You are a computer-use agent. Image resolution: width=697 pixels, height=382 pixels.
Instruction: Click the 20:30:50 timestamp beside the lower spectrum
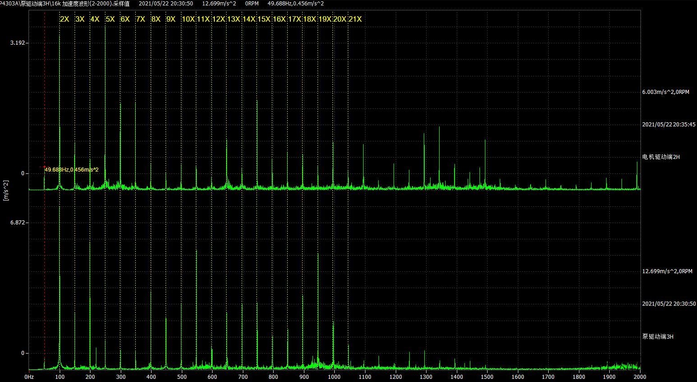click(669, 304)
